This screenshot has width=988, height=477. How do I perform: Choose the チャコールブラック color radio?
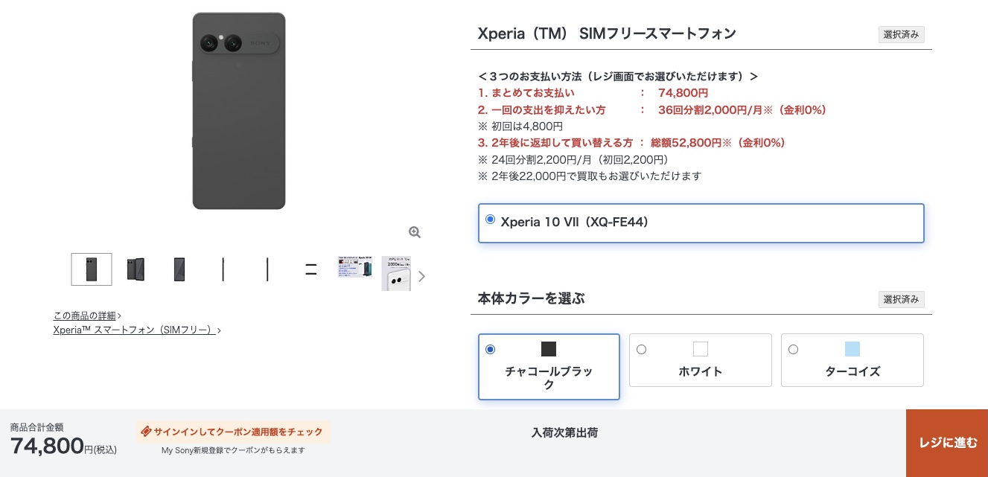coord(490,350)
